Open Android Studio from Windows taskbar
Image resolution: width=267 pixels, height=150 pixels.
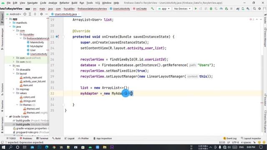tap(90, 147)
